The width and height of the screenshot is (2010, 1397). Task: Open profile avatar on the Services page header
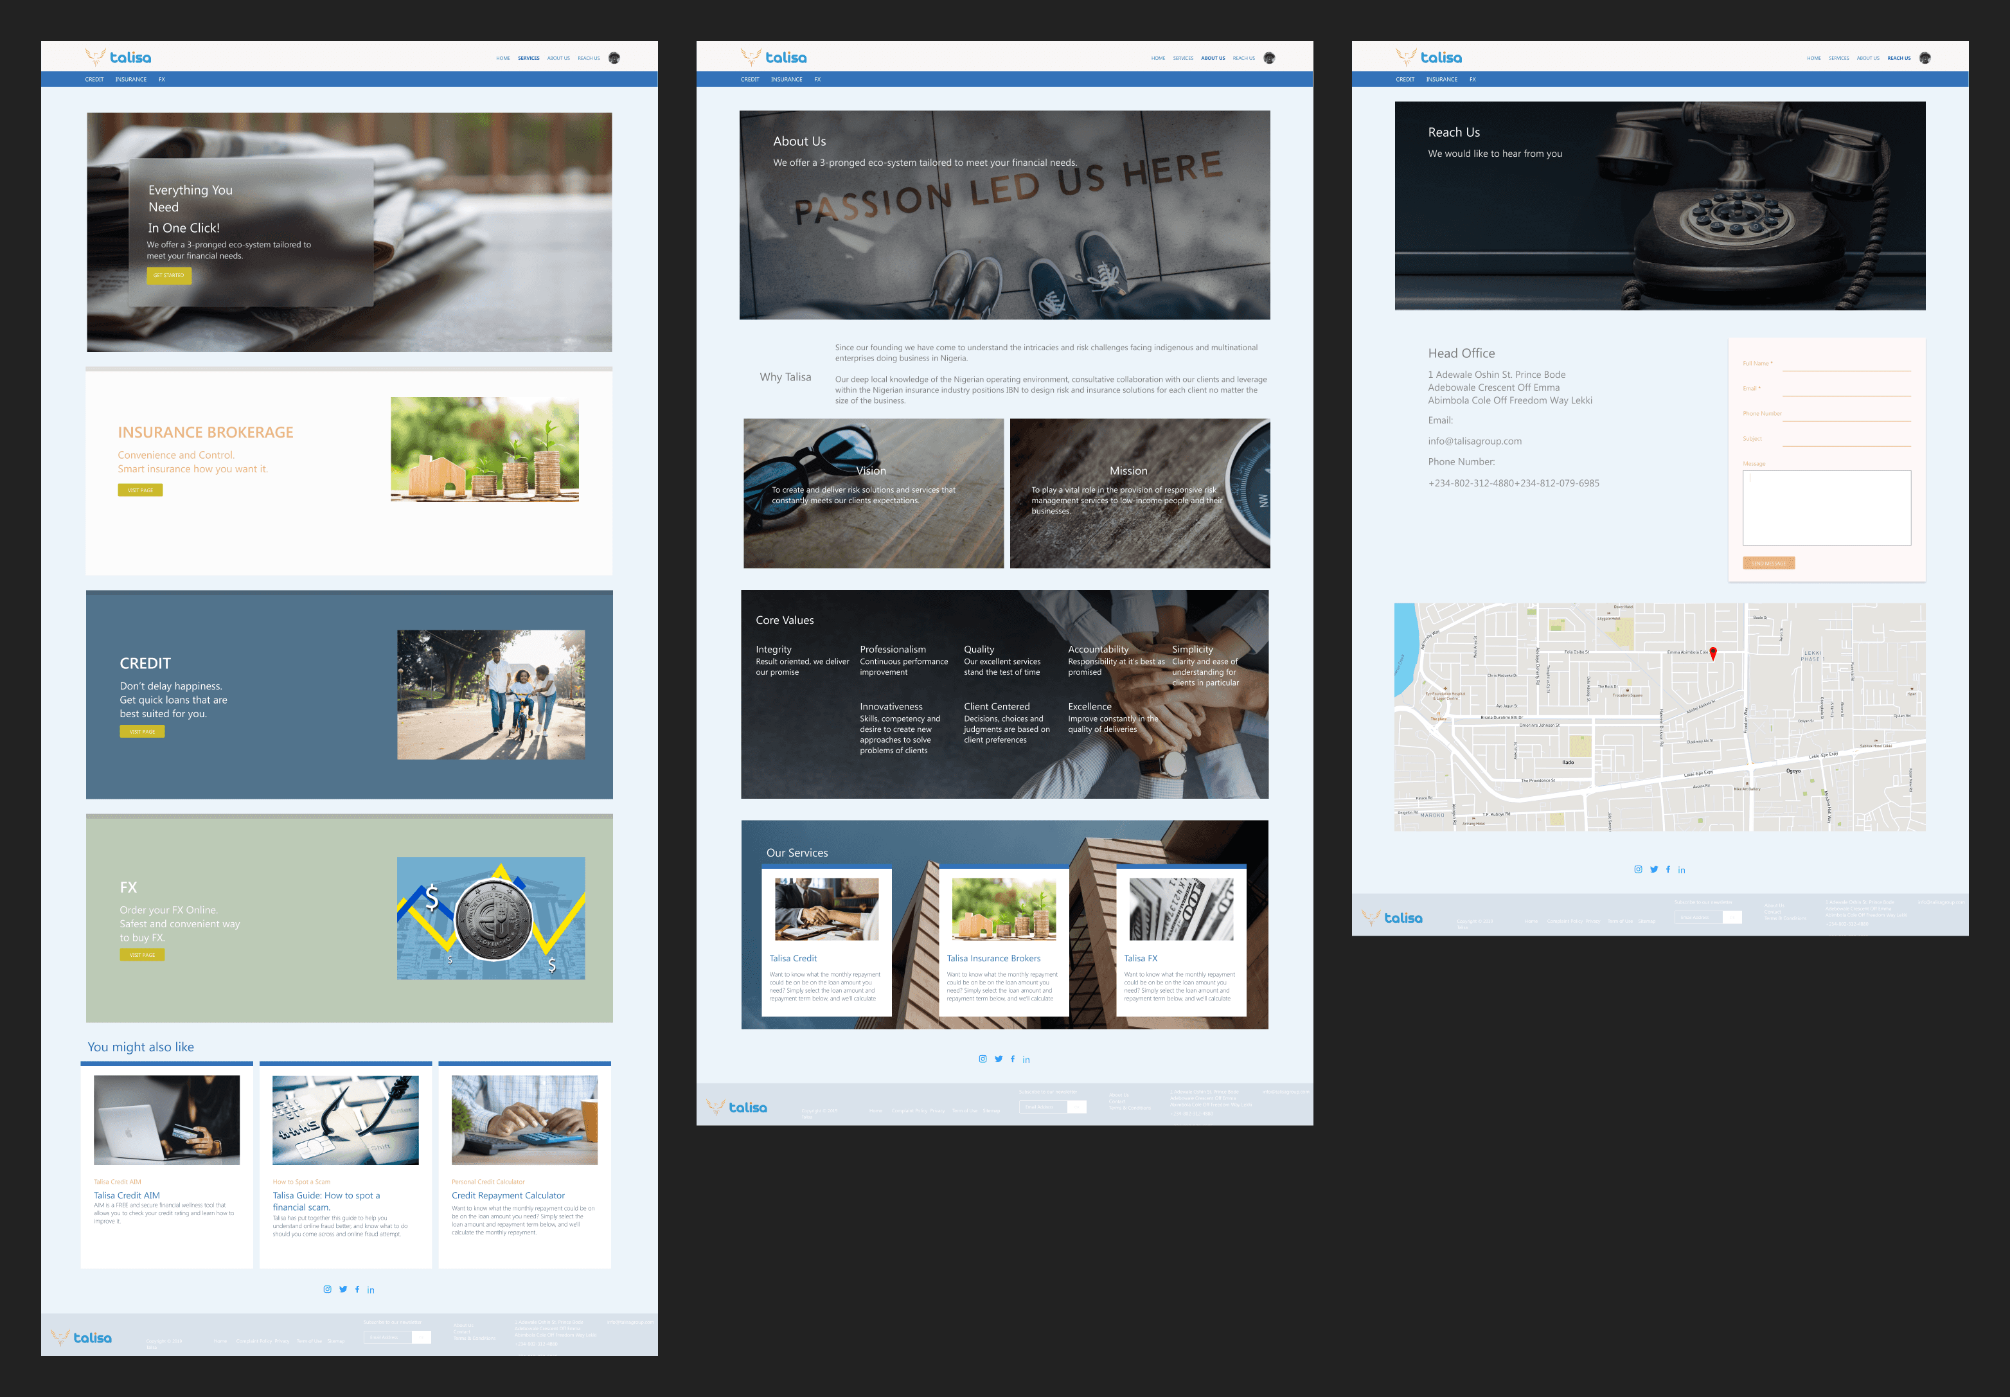(x=614, y=58)
